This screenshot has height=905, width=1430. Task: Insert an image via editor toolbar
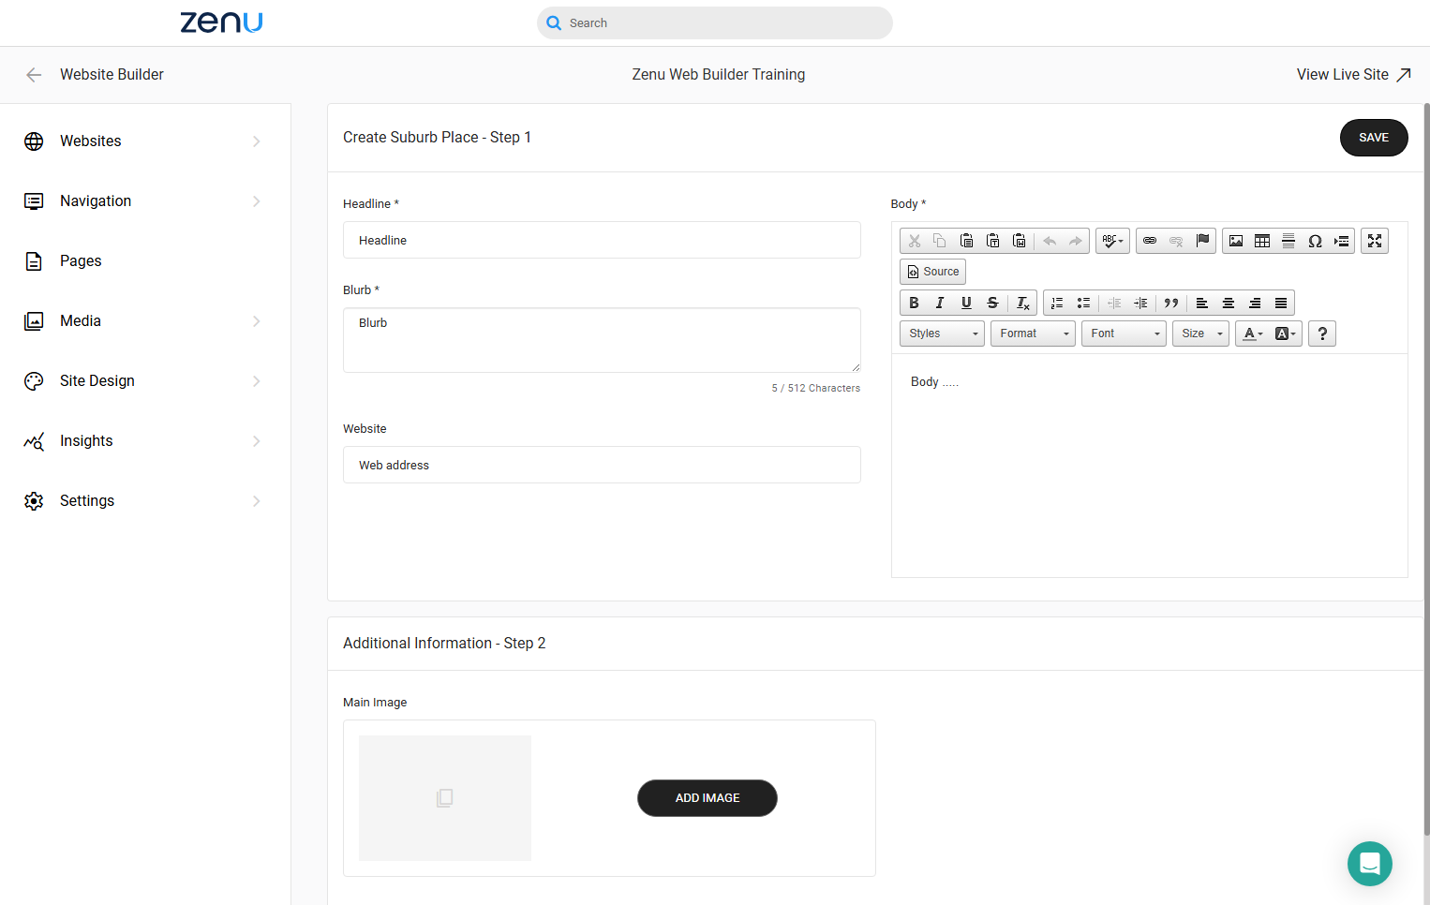pyautogui.click(x=1236, y=241)
